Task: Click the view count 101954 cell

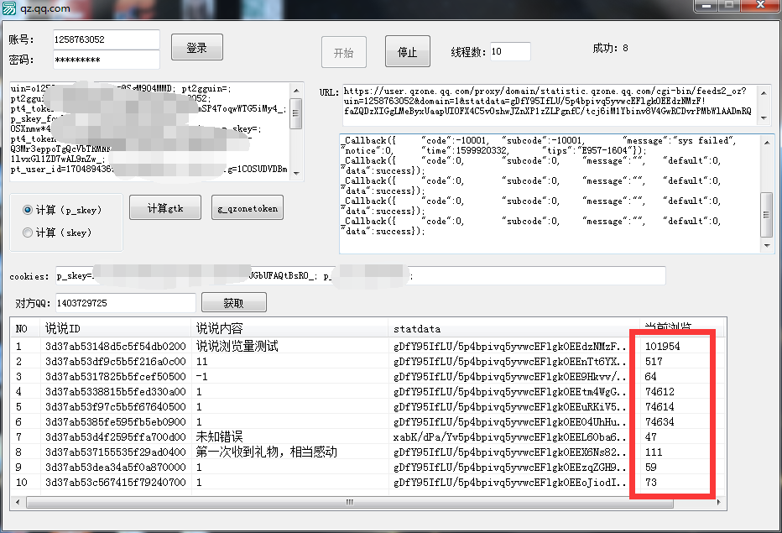Action: [x=662, y=347]
